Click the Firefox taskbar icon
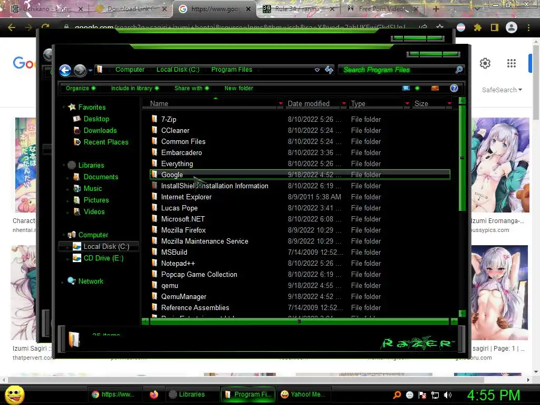This screenshot has width=540, height=405. click(x=154, y=394)
